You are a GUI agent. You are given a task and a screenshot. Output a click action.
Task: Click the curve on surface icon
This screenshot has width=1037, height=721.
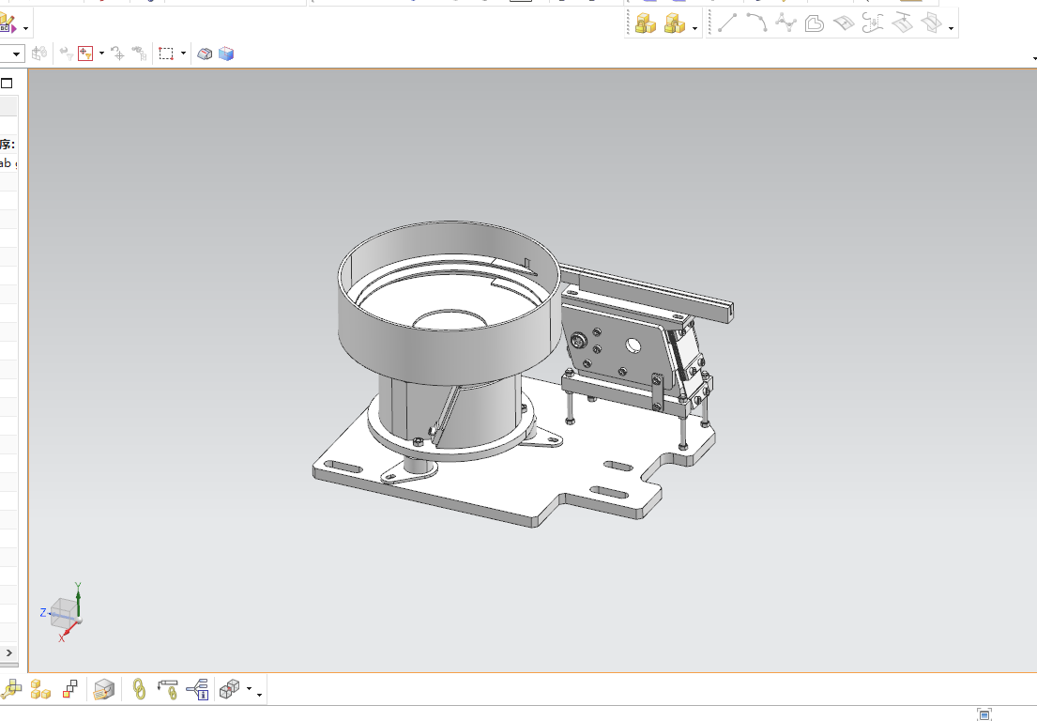844,23
